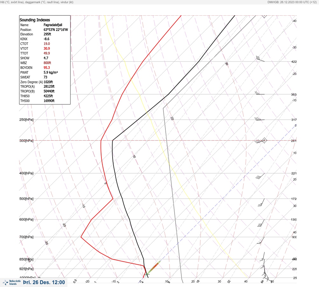Image resolution: width=319 pixels, height=287 pixels.
Task: Click the wind barb at 500 hPa
Action: click(x=261, y=202)
